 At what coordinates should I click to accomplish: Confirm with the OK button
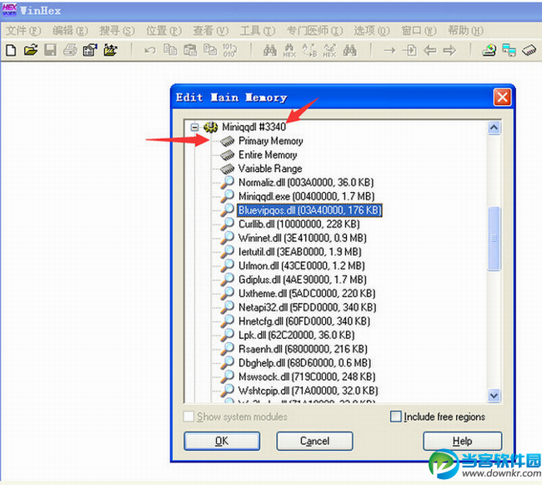pos(222,441)
